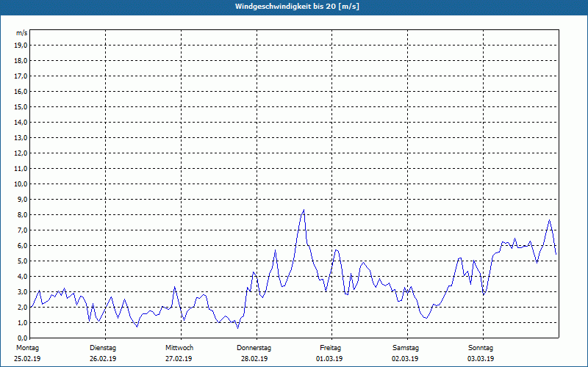Select the 'Sonntag' day label
The height and width of the screenshot is (367, 588).
tap(481, 348)
